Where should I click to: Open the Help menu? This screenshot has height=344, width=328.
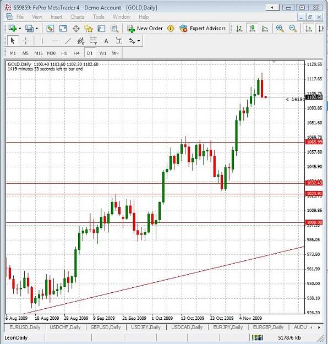(x=144, y=17)
